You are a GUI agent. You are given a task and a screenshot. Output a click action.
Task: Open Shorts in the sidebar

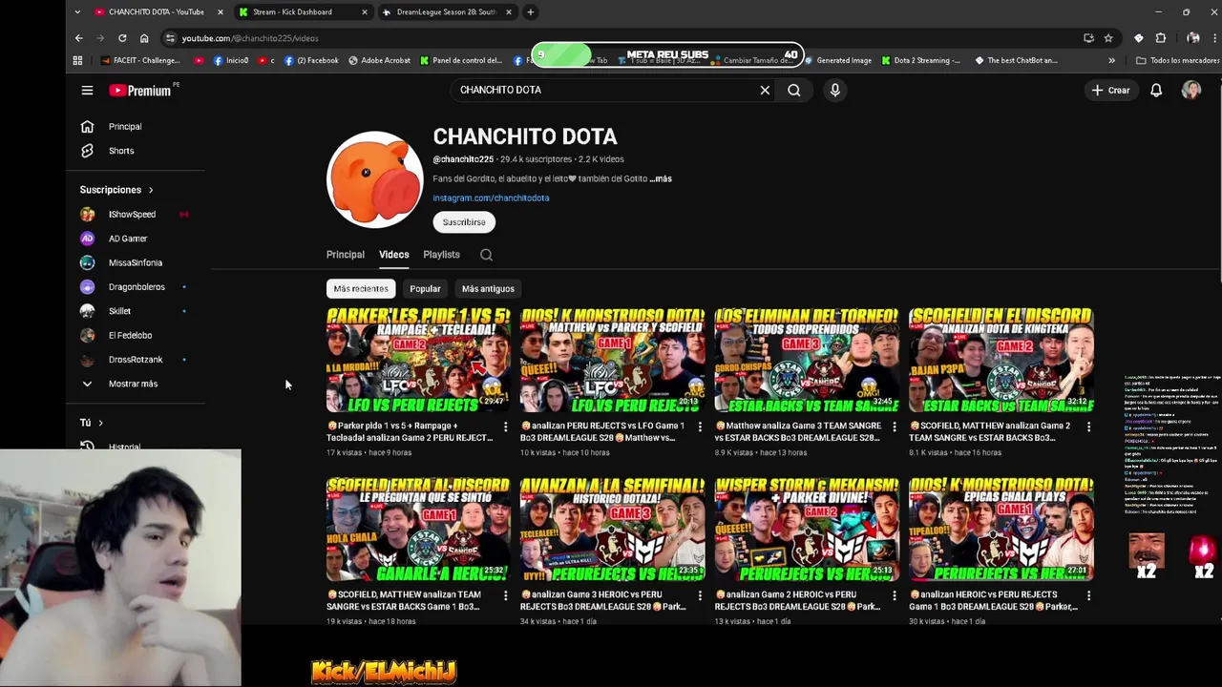coord(121,151)
